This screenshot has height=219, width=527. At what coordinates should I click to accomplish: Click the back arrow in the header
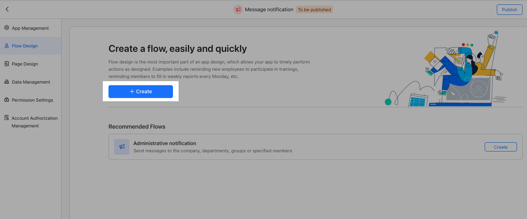(x=7, y=9)
